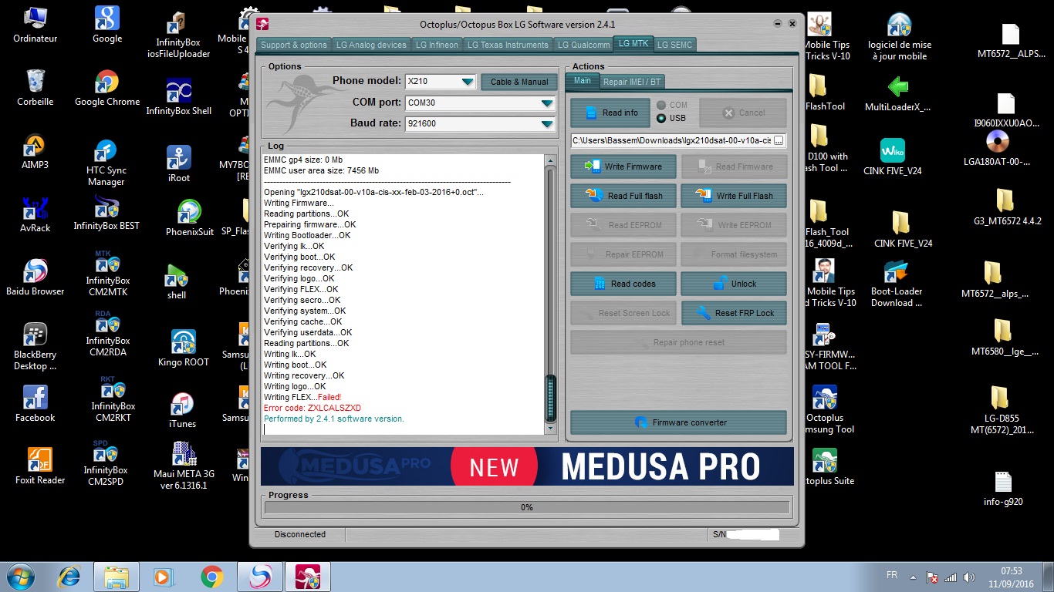Launch AIMP3 from the desktop
Image resolution: width=1054 pixels, height=592 pixels.
tap(35, 151)
